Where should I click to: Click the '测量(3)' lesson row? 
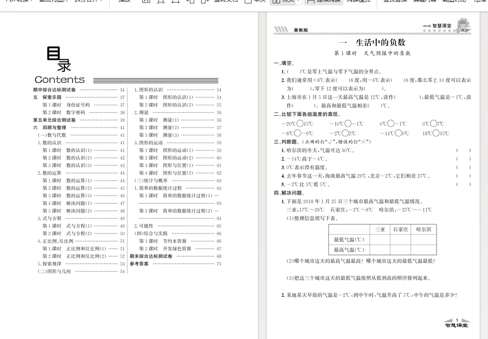180,135
